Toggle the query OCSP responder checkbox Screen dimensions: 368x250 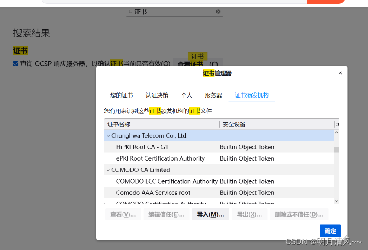pyautogui.click(x=16, y=64)
